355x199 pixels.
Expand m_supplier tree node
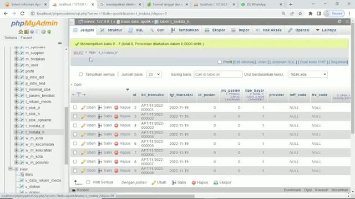coord(16,53)
